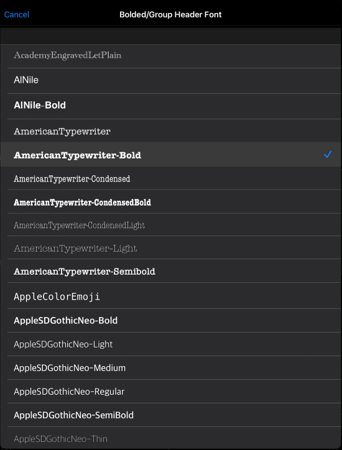Choose AppleSDGothicNeo-Thin font

pos(171,438)
